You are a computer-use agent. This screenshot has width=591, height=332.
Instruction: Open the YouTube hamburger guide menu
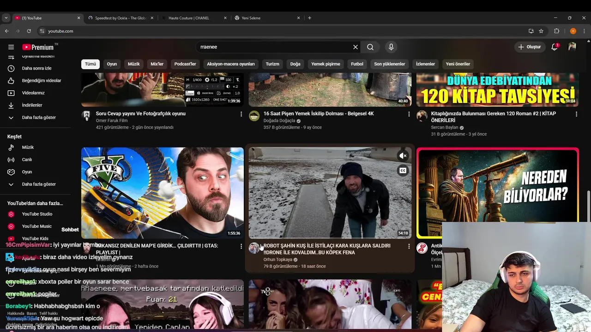11,47
